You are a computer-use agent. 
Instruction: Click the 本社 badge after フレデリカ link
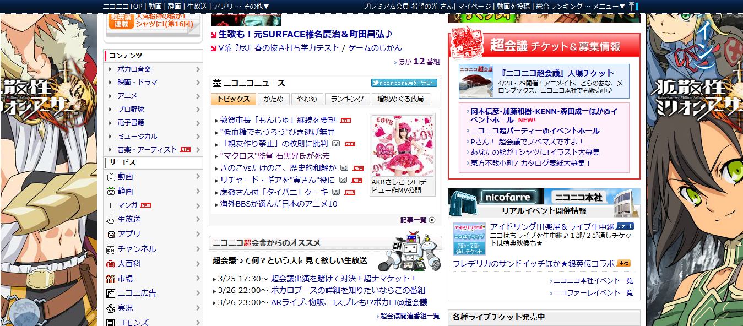[623, 263]
